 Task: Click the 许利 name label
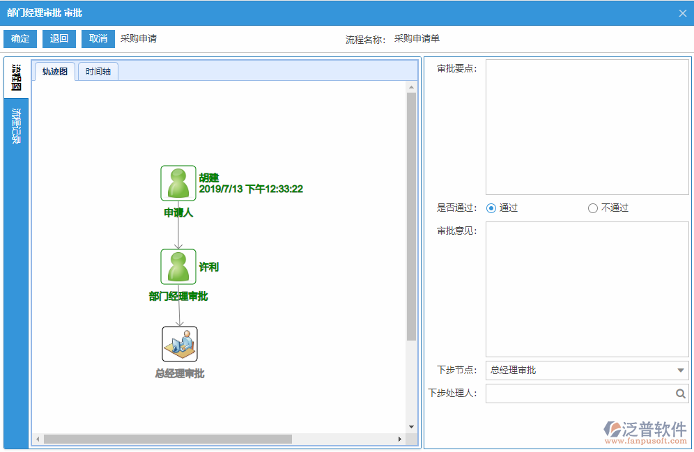[209, 267]
